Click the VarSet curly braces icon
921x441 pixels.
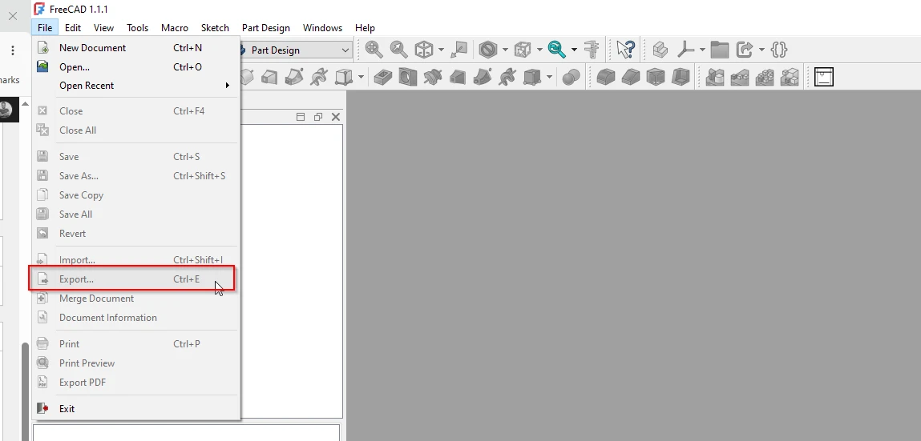779,50
